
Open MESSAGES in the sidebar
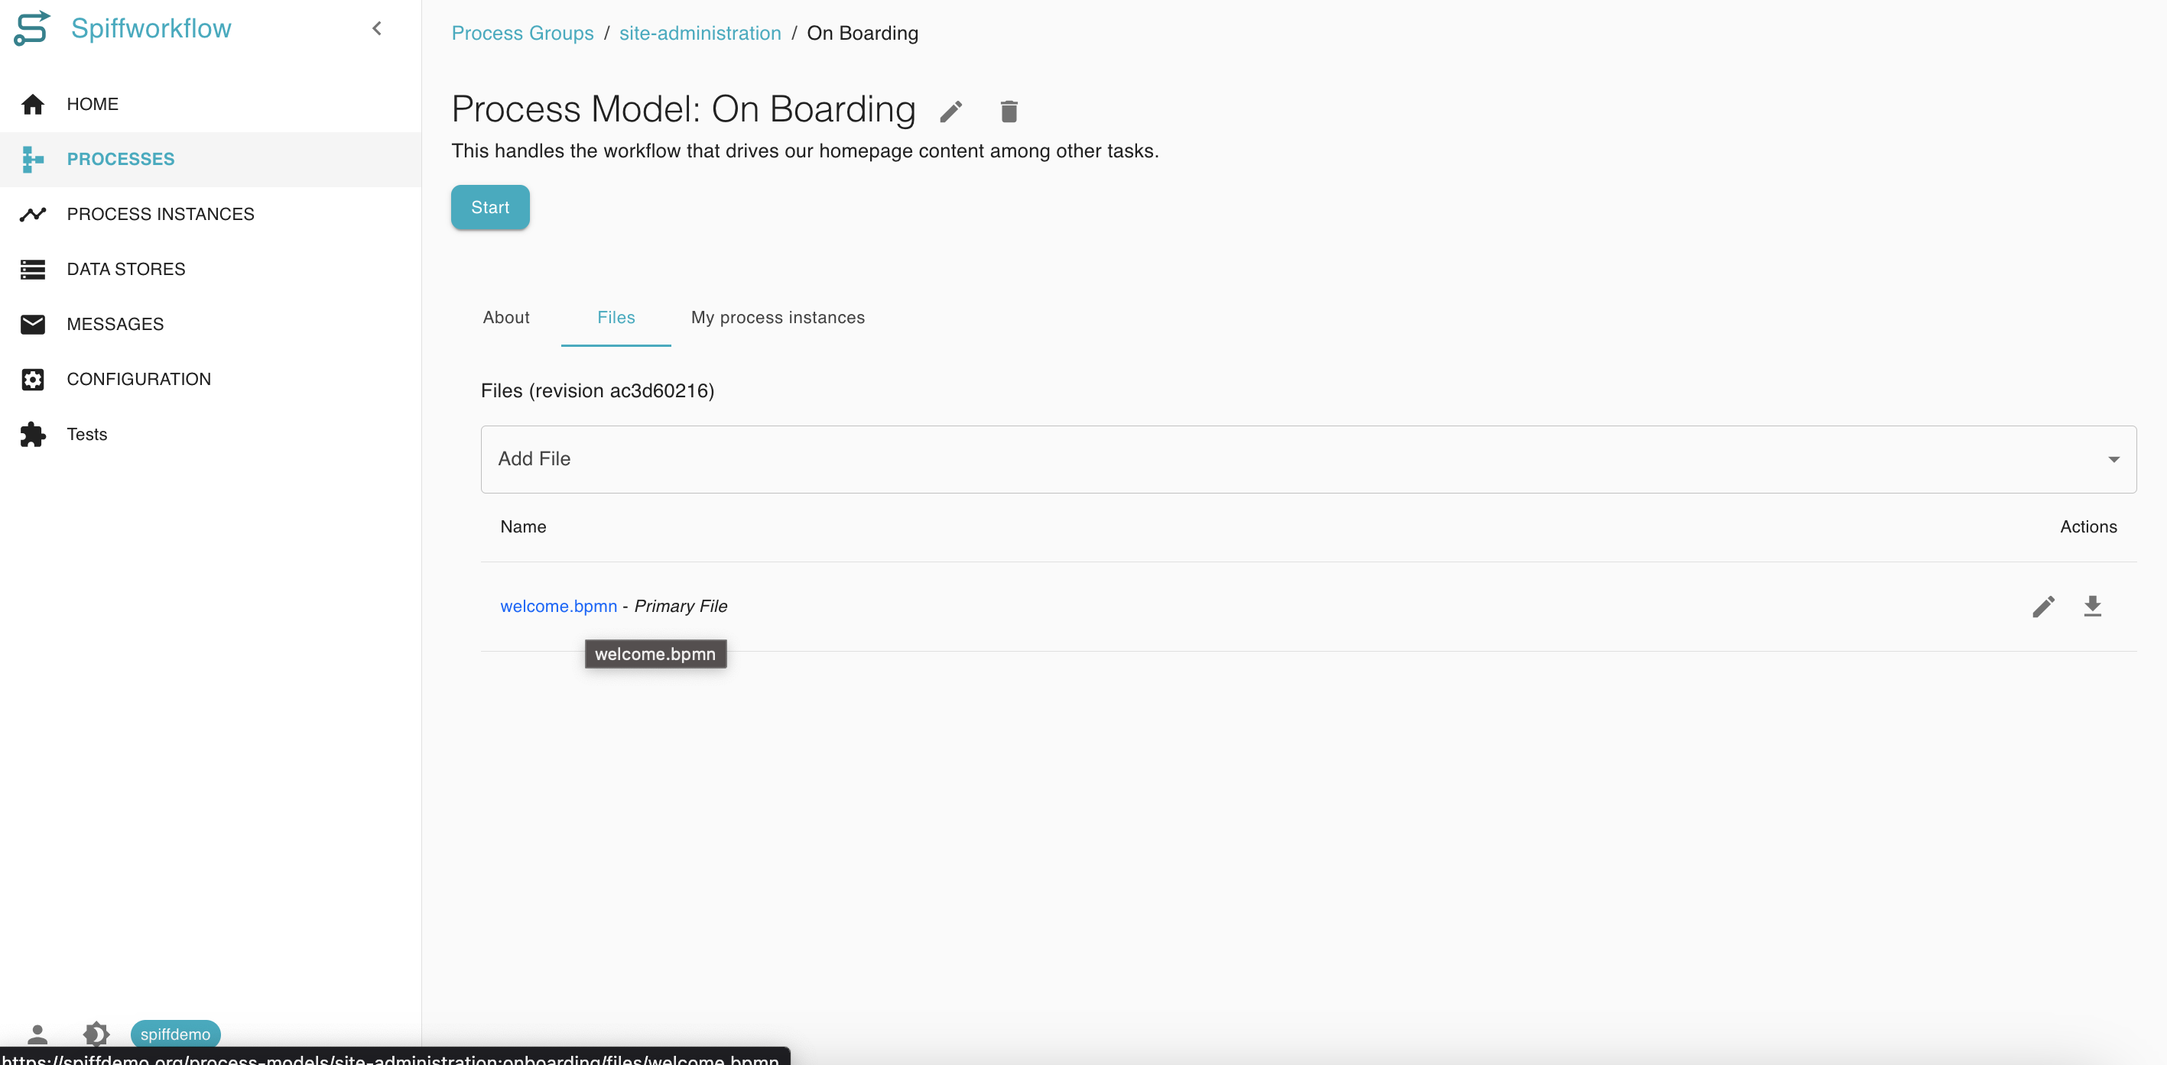115,325
